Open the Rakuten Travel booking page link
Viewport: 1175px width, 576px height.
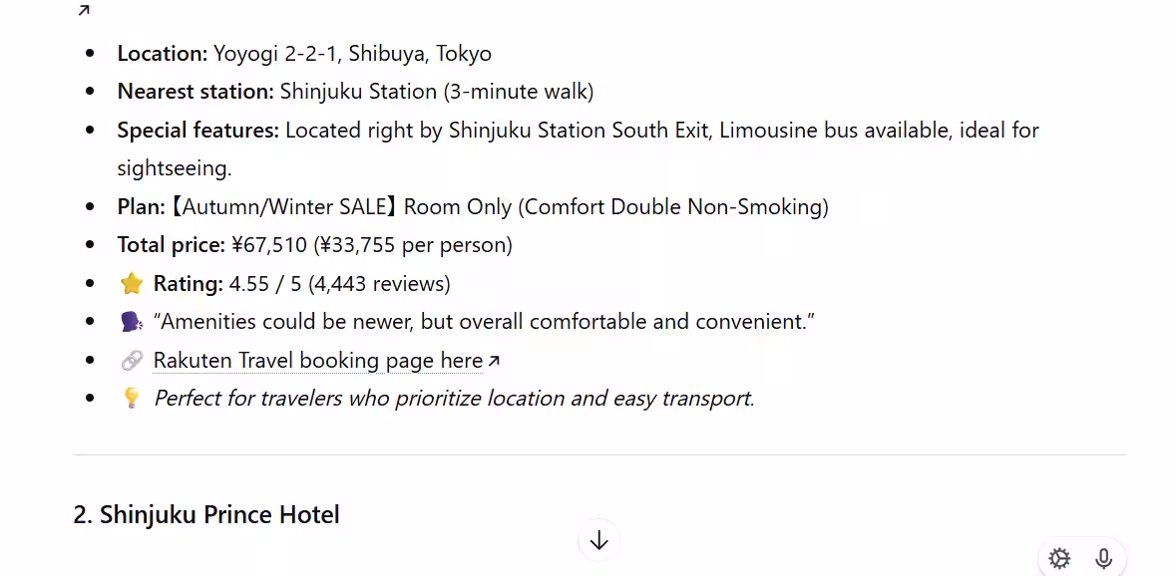(x=318, y=361)
